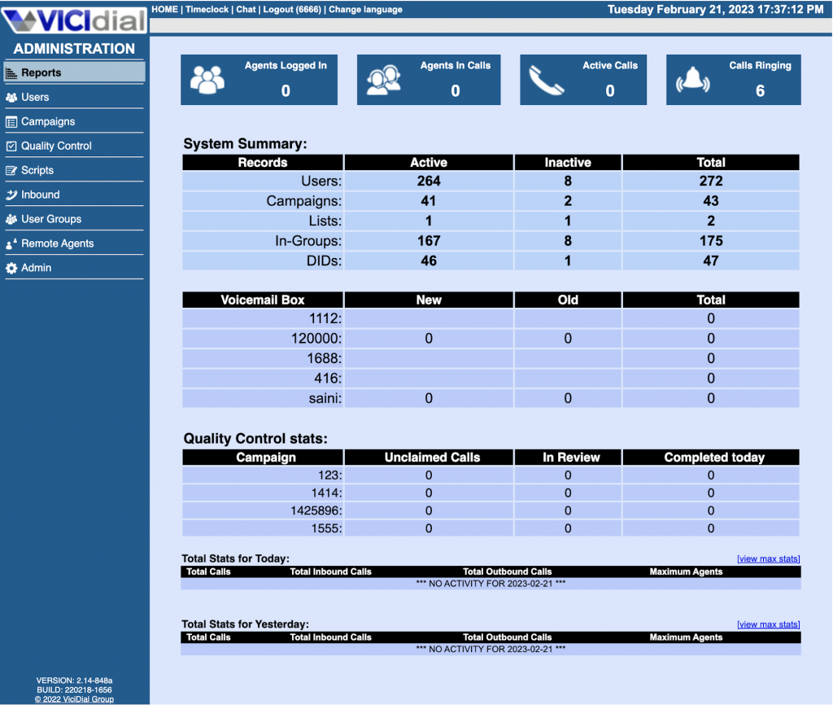Click view max stats for Today

click(768, 558)
